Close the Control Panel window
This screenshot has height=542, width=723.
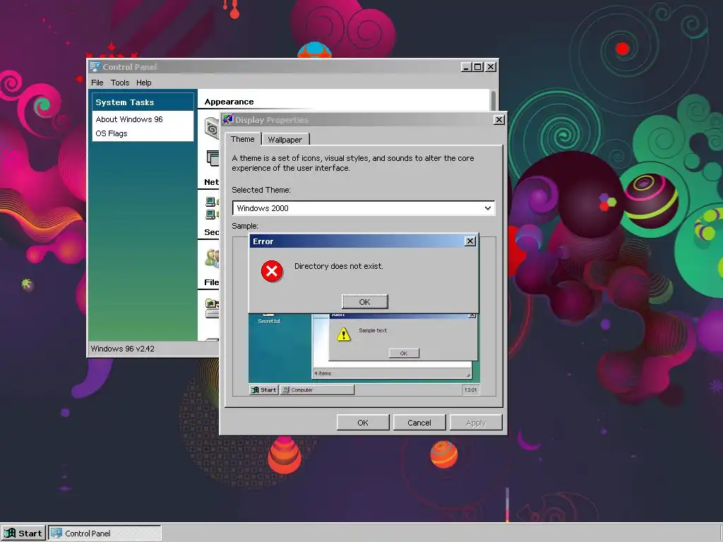[x=491, y=67]
